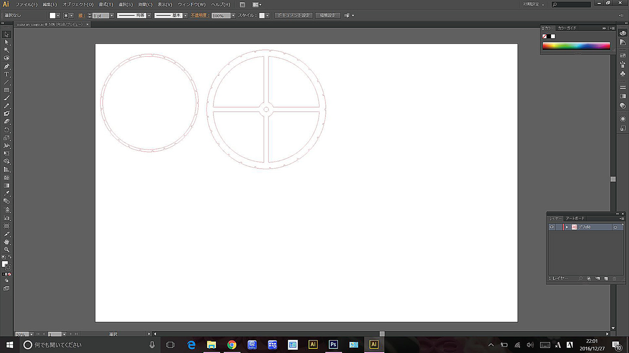The height and width of the screenshot is (353, 629).
Task: Select the Selection (arrow) tool
Action: point(6,34)
